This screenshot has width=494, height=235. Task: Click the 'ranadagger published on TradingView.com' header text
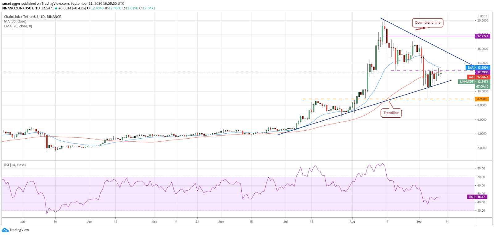pyautogui.click(x=36, y=4)
